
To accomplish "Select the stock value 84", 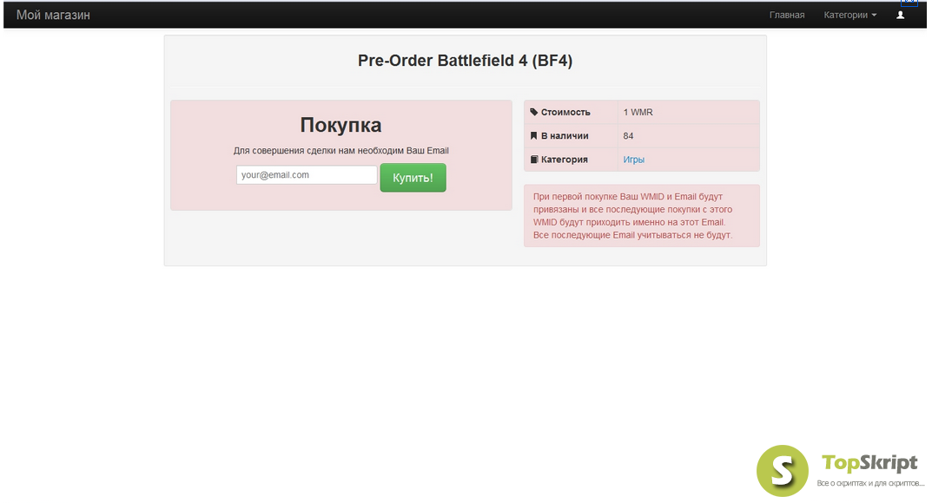I will click(628, 136).
